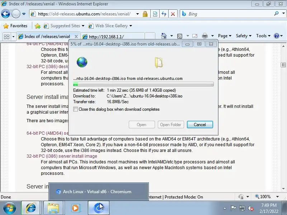Click the Action Center flag tray icon
Viewport: 287px width, 215px height.
point(233,208)
